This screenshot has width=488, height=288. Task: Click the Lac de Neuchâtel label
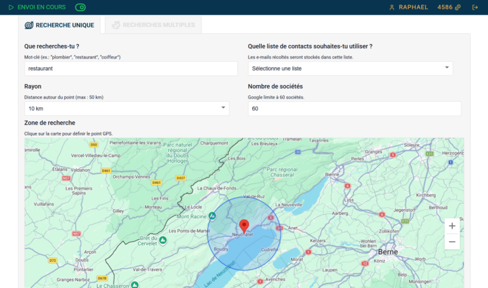tap(220, 274)
